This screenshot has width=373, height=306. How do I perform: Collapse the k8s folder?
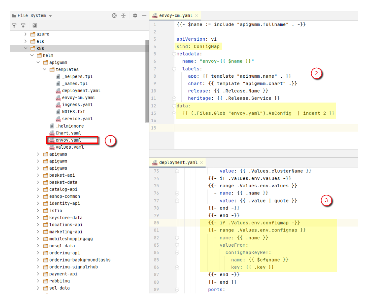click(26, 48)
